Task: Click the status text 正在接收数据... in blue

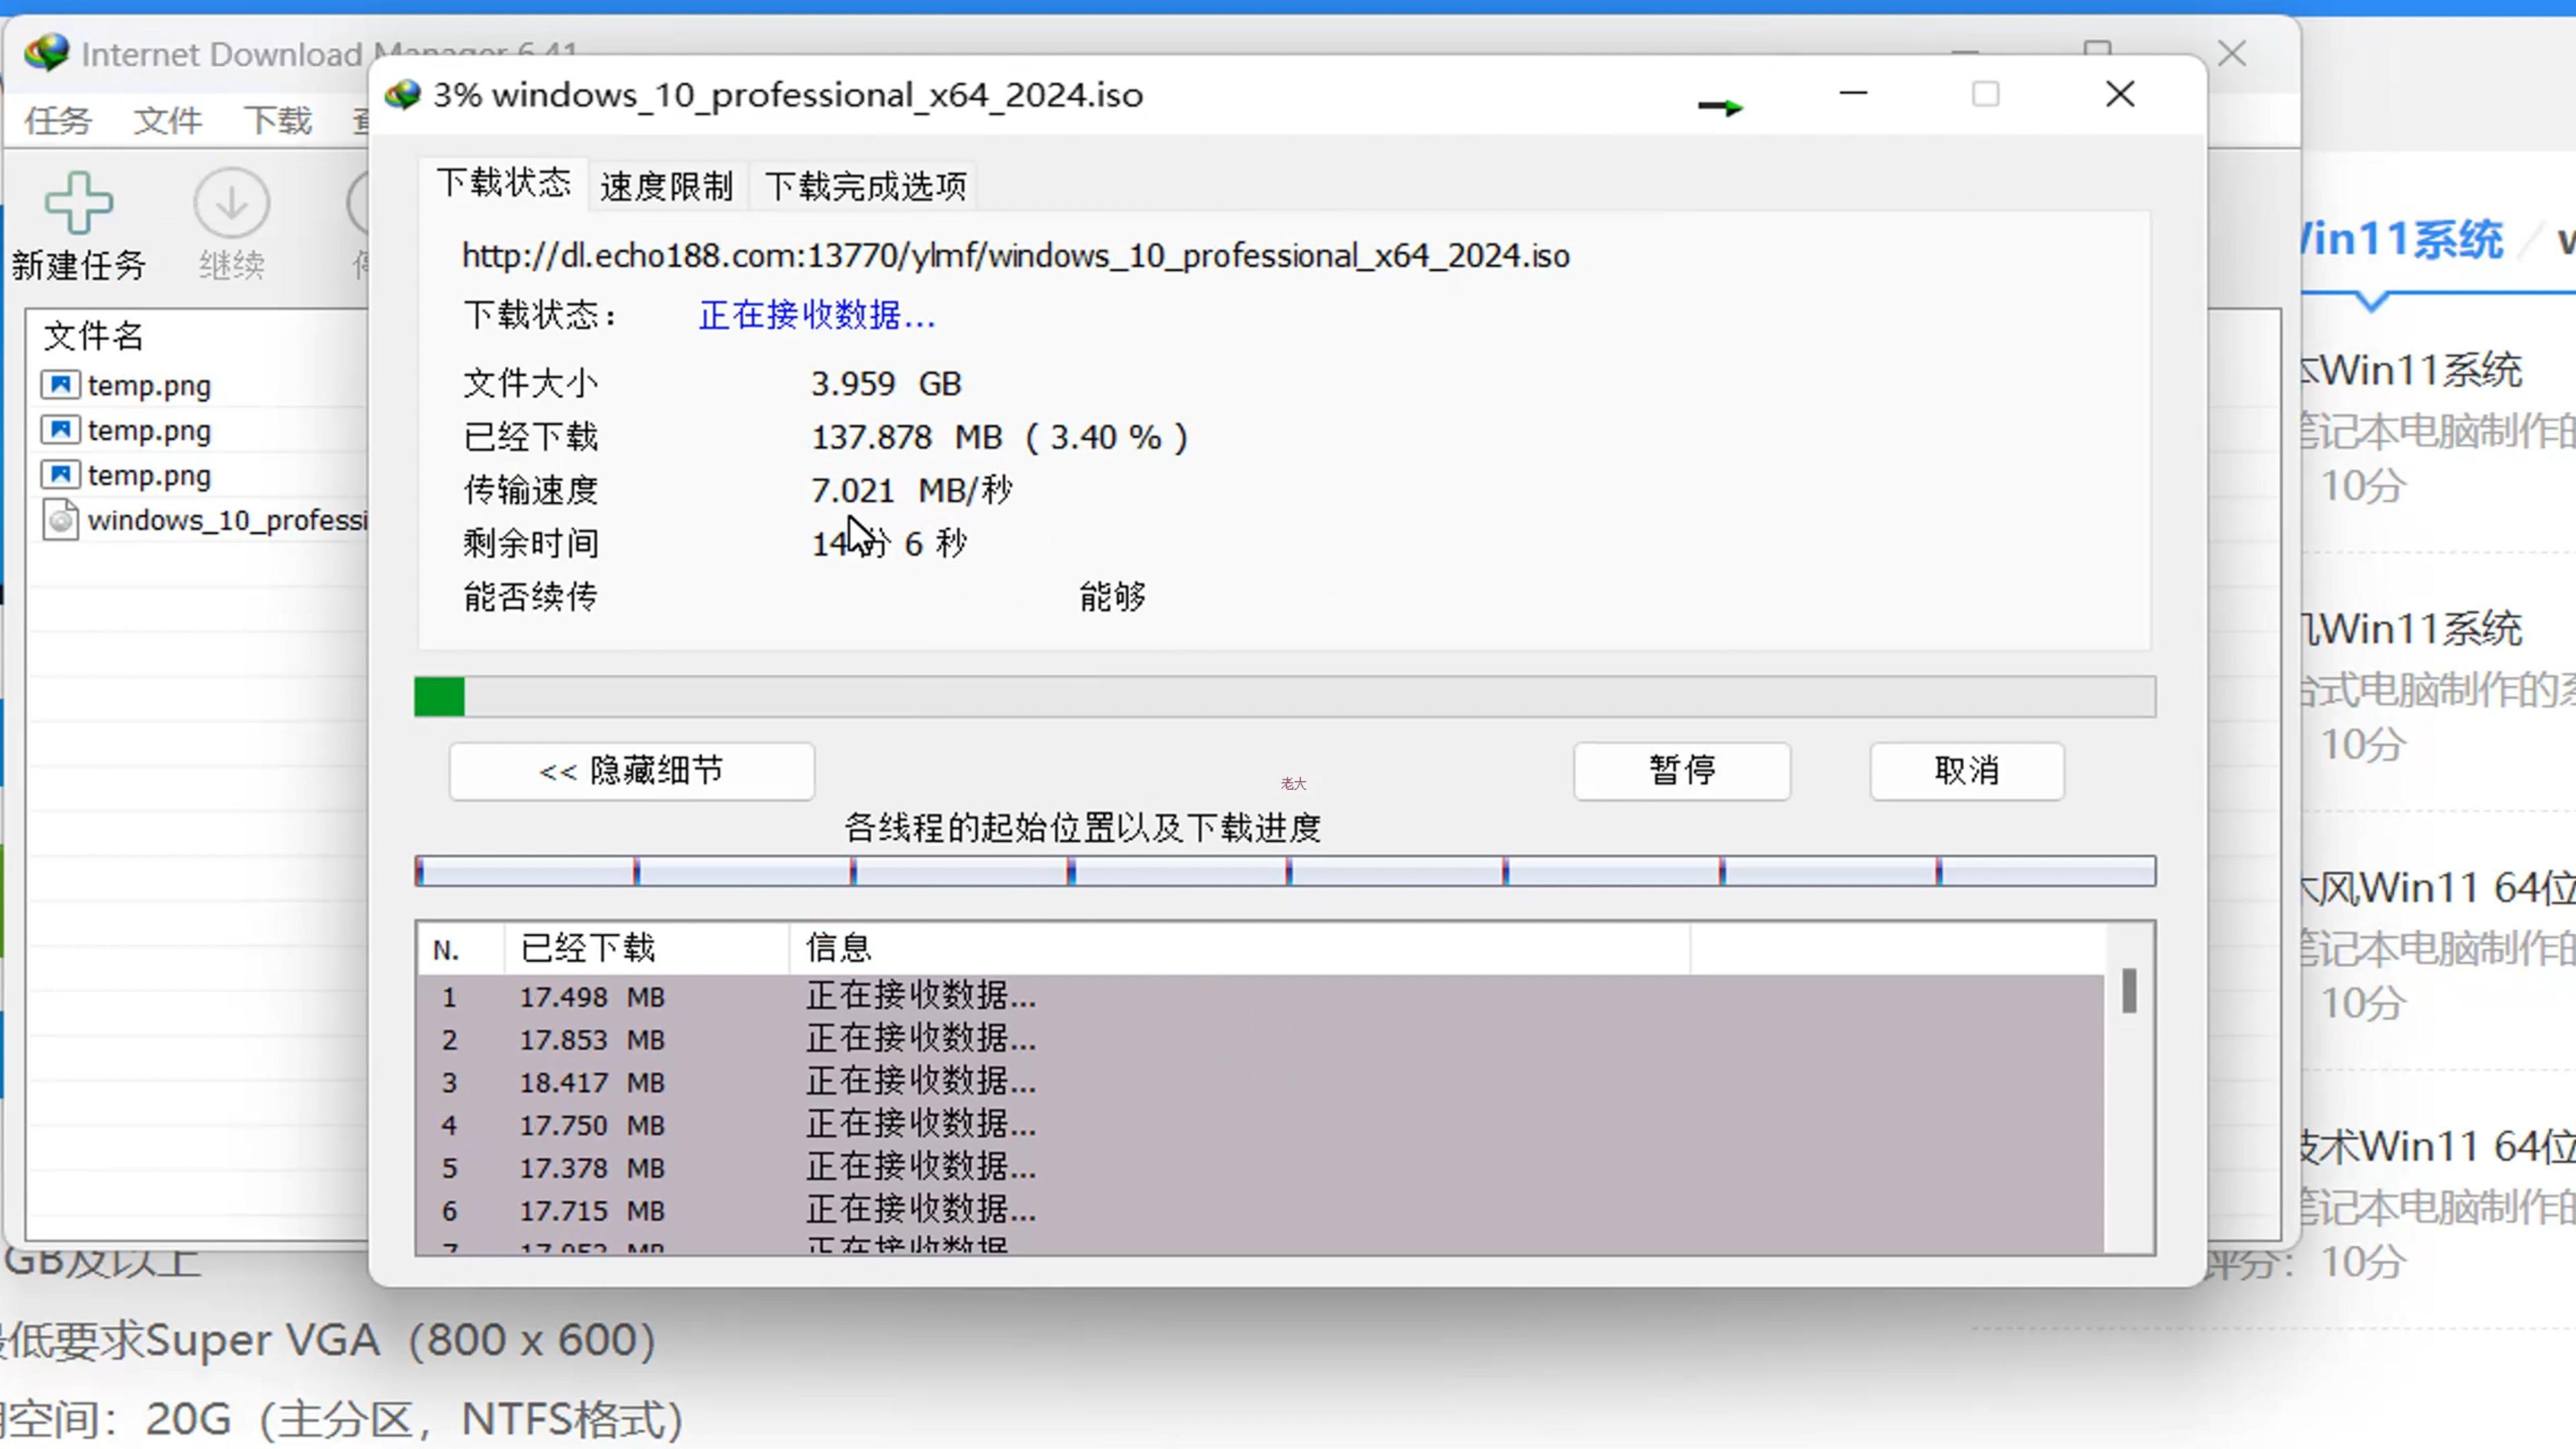Action: click(x=817, y=316)
